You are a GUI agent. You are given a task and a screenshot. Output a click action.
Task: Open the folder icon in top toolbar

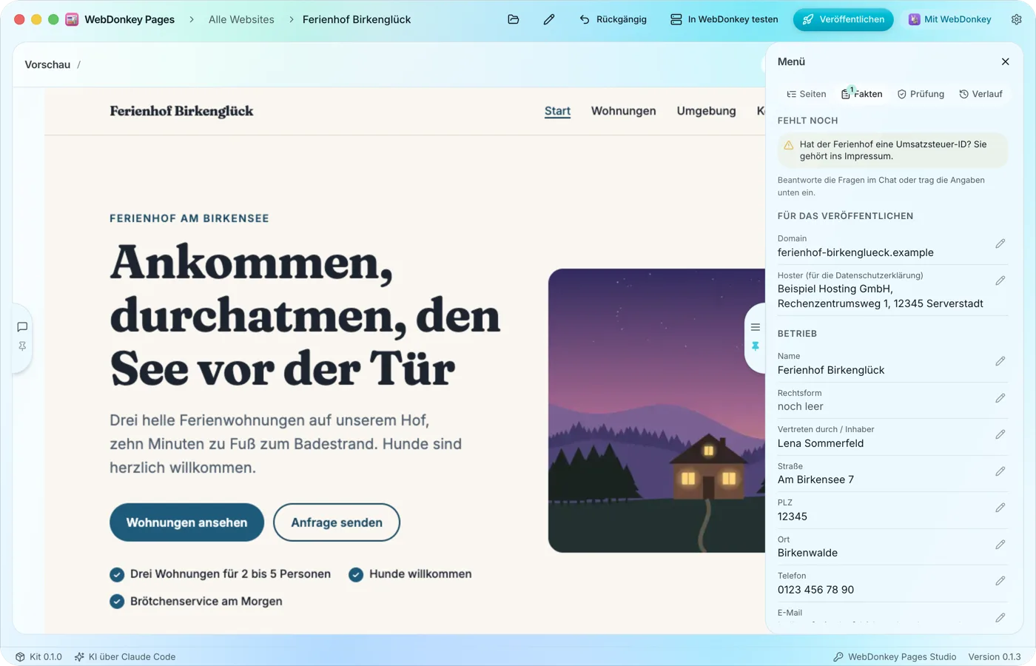(514, 19)
